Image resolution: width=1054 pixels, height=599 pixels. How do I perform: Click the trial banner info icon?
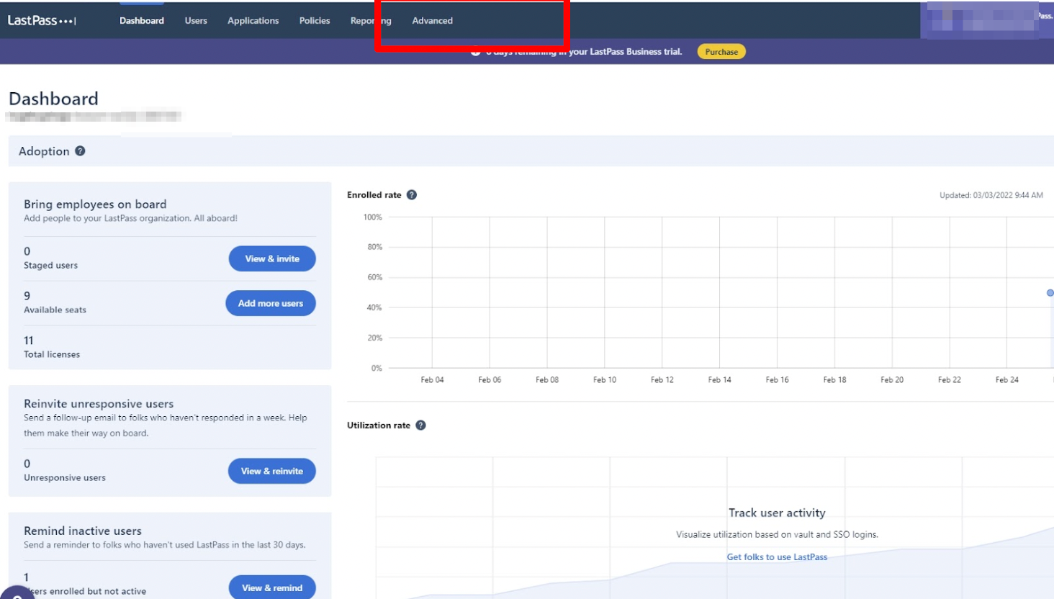coord(475,53)
